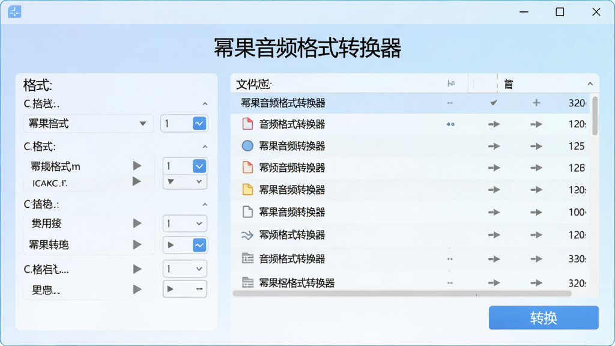The image size is (615, 346).
Task: Collapse the C.揞稳 section chevron
Action: pos(205,204)
